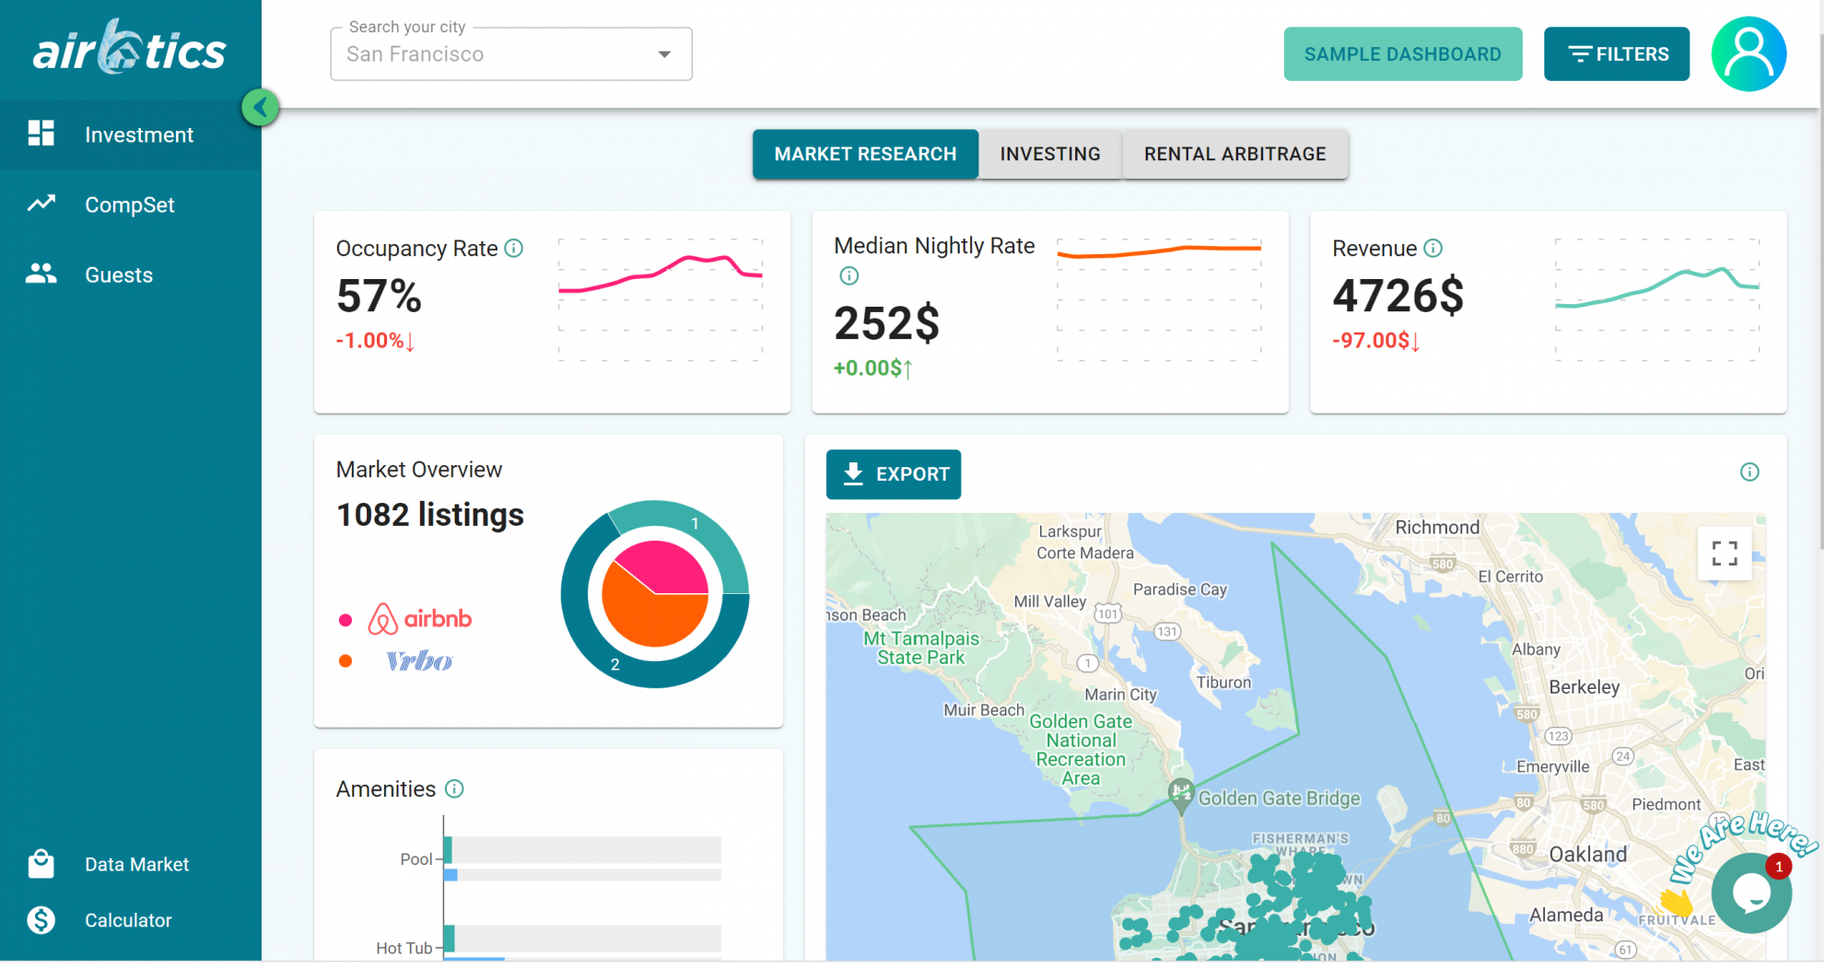Click the Median Nightly Rate orange chart
This screenshot has height=968, width=1824.
[x=1159, y=299]
